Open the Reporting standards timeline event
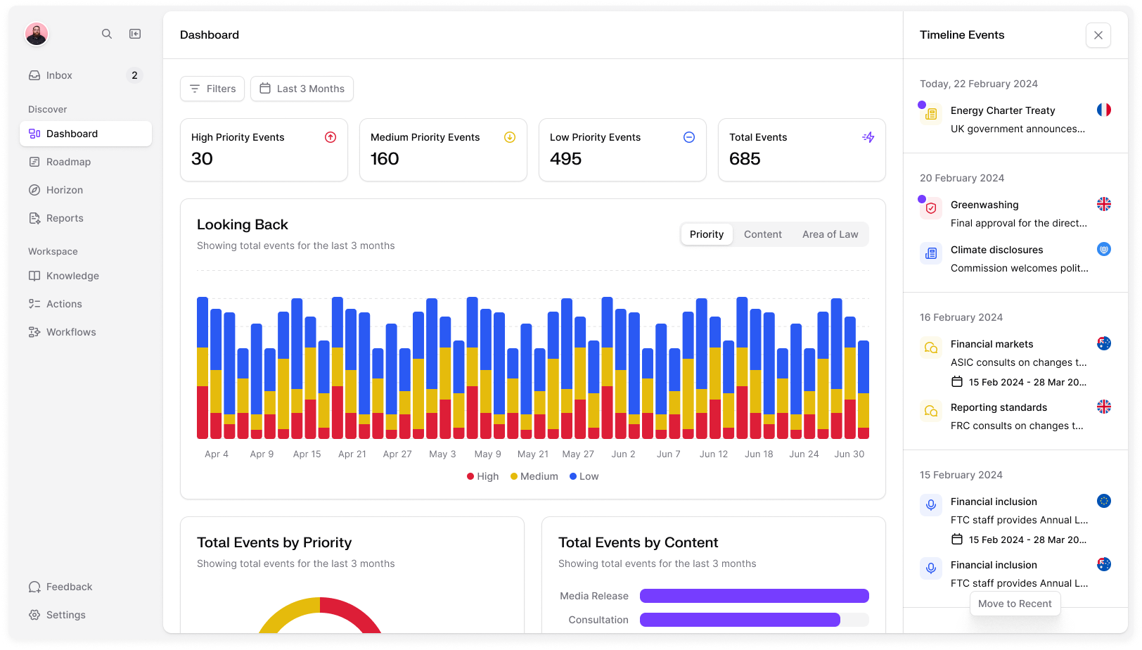The height and width of the screenshot is (650, 1142). [1015, 416]
